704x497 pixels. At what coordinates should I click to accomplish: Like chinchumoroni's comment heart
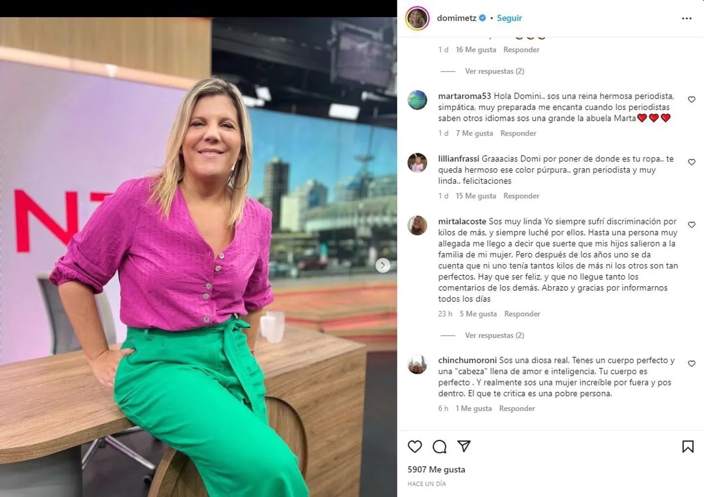[691, 363]
